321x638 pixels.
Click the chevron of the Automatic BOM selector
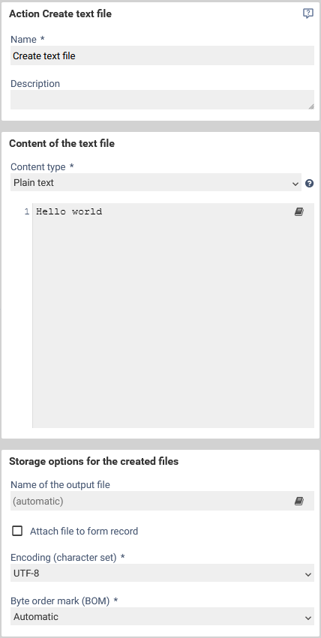click(x=308, y=618)
